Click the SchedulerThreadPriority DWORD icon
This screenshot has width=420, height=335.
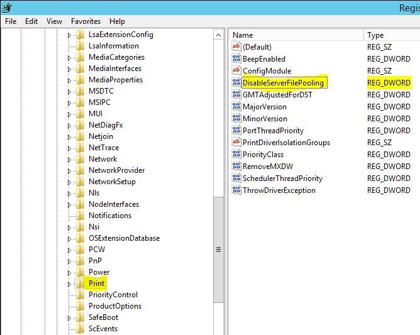pos(236,178)
